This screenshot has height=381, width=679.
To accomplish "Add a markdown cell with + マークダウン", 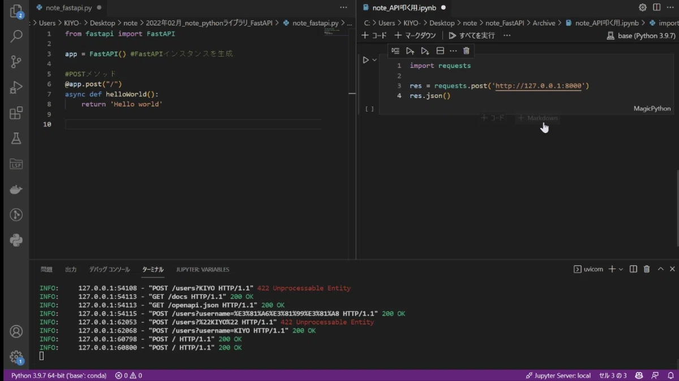I will click(415, 35).
